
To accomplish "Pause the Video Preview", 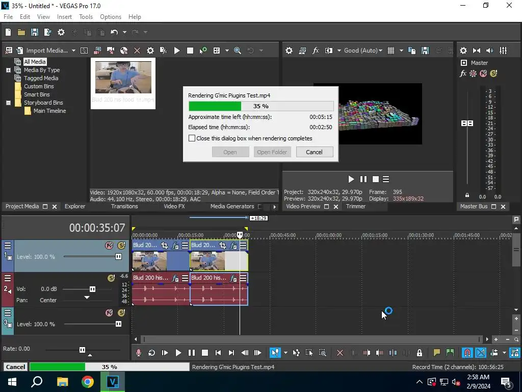I will tap(363, 179).
